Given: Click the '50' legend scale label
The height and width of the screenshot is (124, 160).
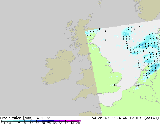Looking at the screenshot, I should pyautogui.click(x=78, y=123).
